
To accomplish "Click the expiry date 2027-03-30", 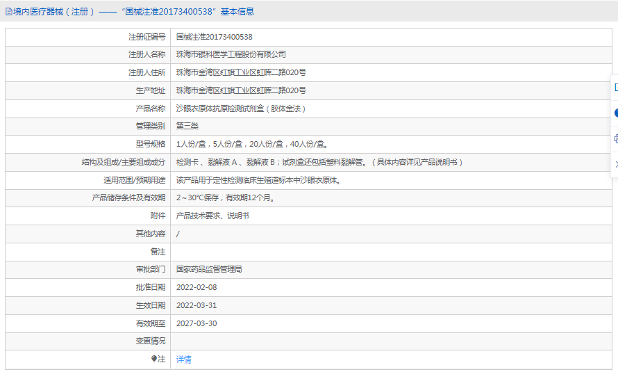I will click(197, 323).
